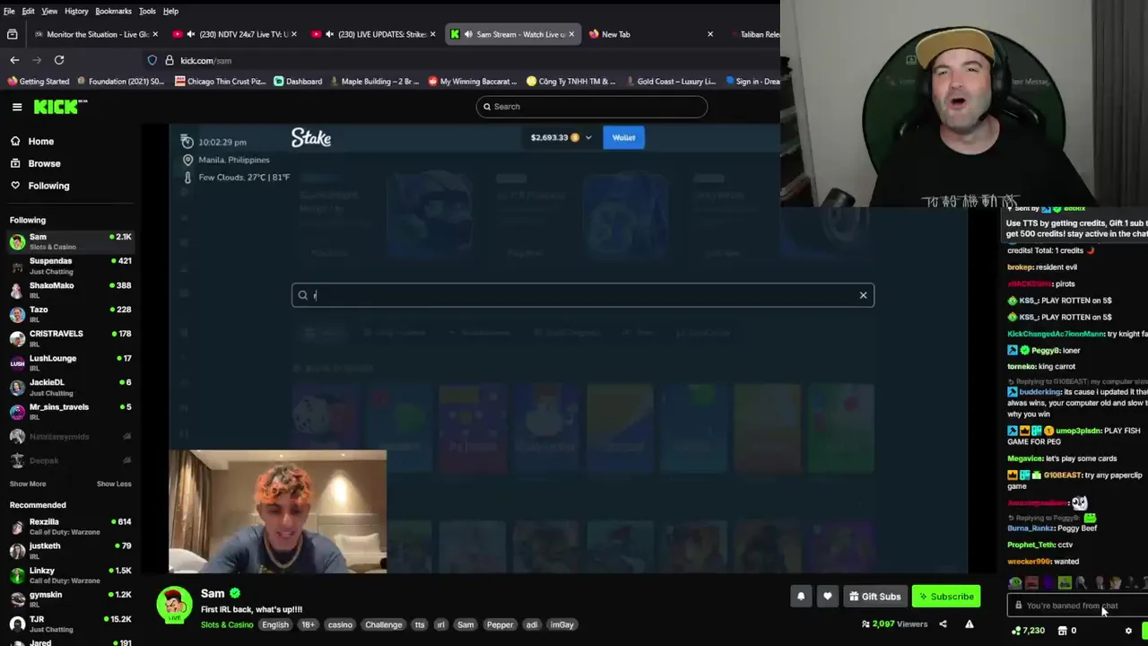Click the Subscribe button
Screen dimensions: 1148x646
point(946,597)
